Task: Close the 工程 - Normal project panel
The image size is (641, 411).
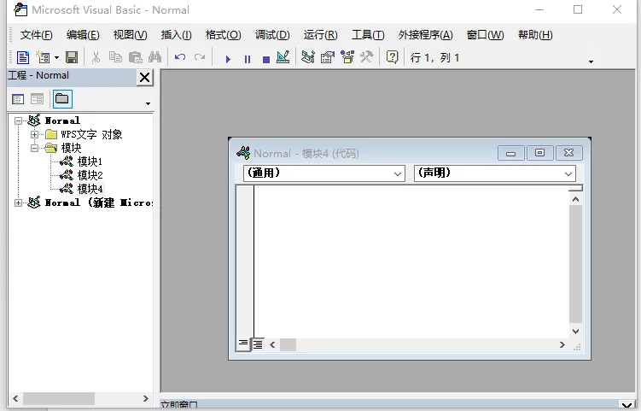Action: (145, 78)
